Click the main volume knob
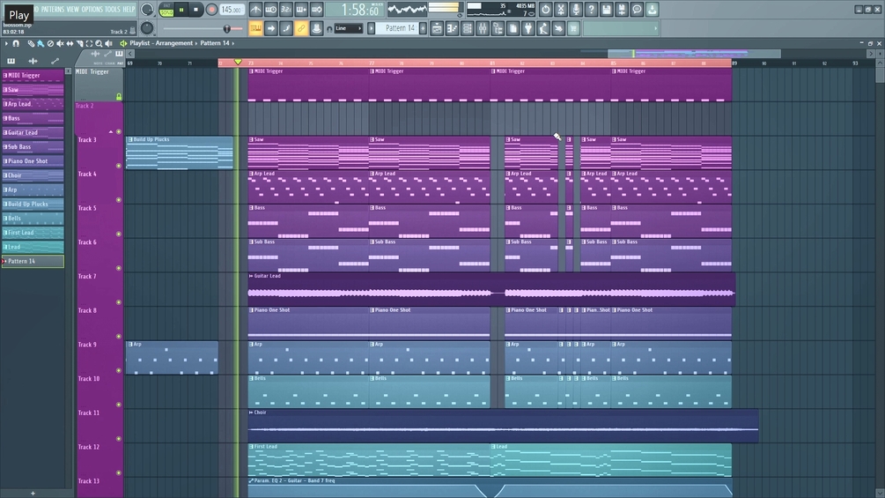 (x=147, y=10)
